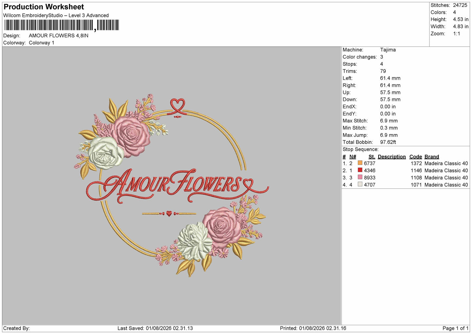Click the Width value '4.83 in'
This screenshot has width=472, height=334.
tap(461, 26)
